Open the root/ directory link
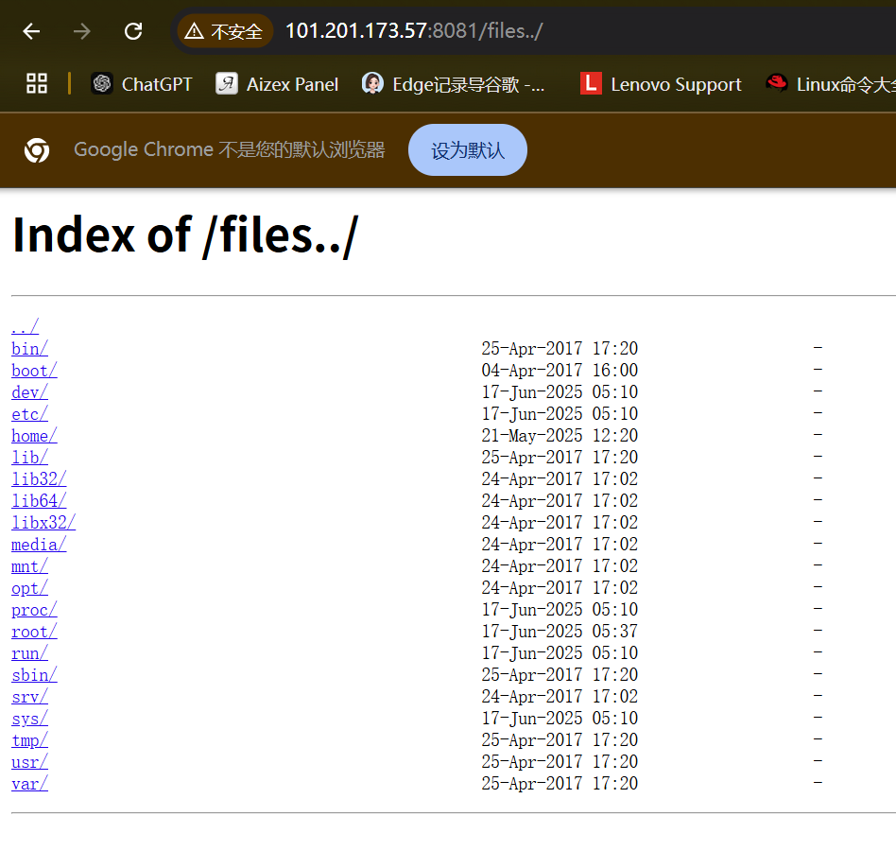The width and height of the screenshot is (896, 868). [x=34, y=632]
